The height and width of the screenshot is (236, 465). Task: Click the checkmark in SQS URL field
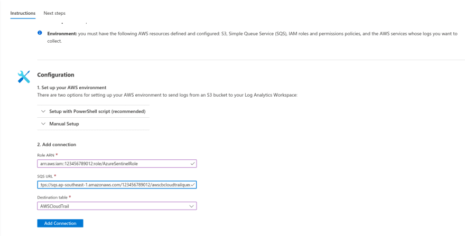coord(192,184)
